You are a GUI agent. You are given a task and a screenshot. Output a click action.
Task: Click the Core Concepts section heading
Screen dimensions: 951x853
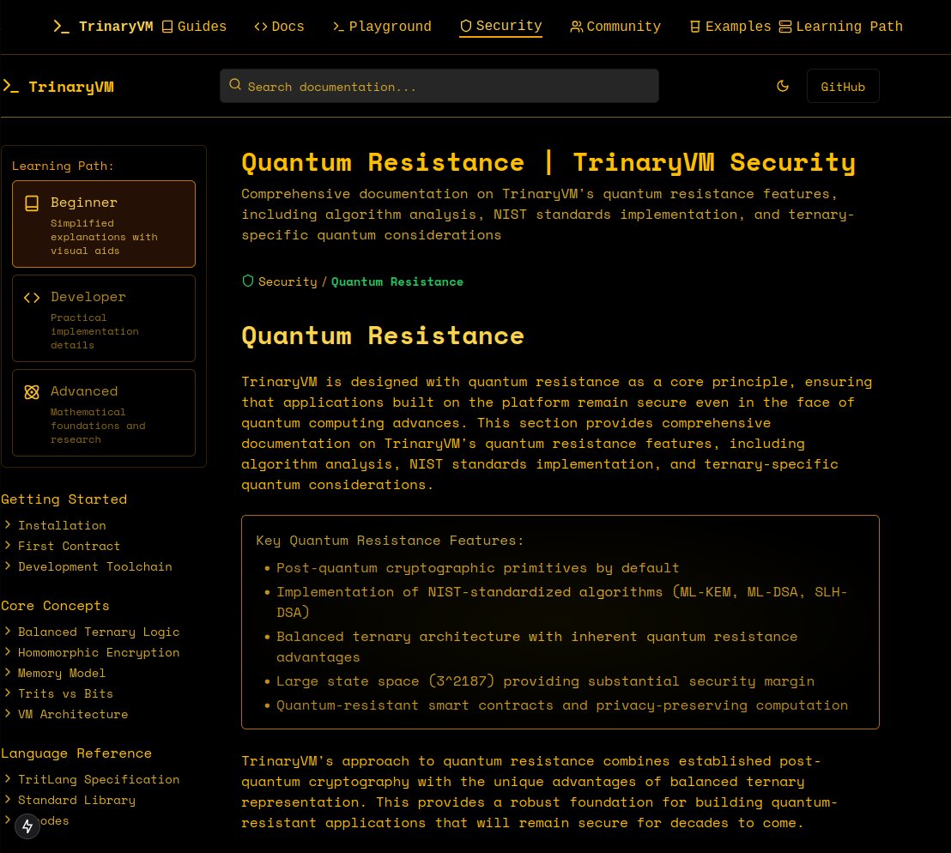tap(55, 606)
